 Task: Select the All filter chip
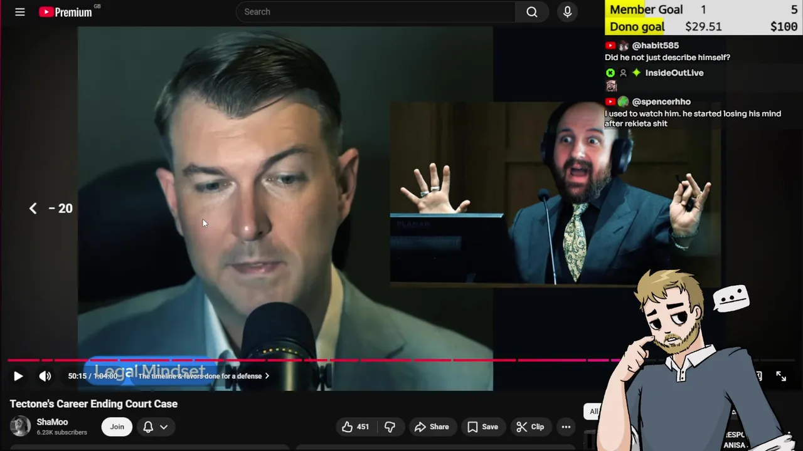593,412
